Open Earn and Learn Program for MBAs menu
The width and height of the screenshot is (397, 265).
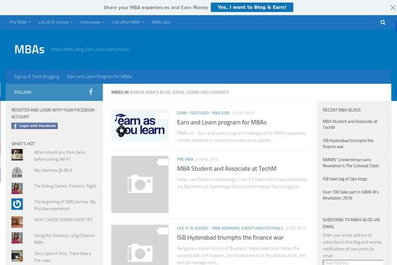pos(99,77)
